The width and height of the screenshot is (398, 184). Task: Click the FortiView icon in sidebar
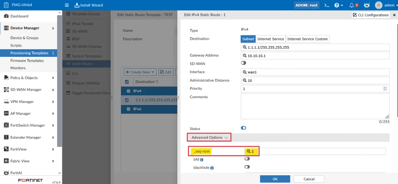click(6, 149)
